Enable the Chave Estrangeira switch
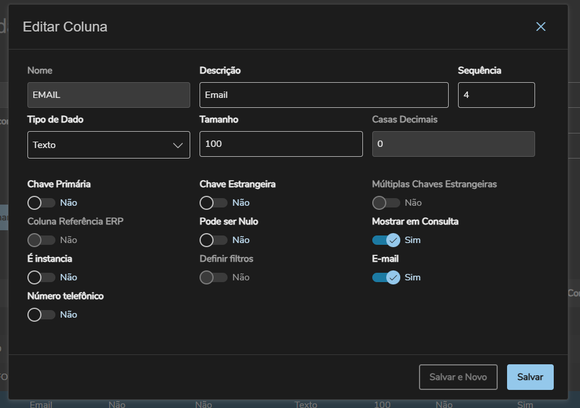 click(213, 203)
